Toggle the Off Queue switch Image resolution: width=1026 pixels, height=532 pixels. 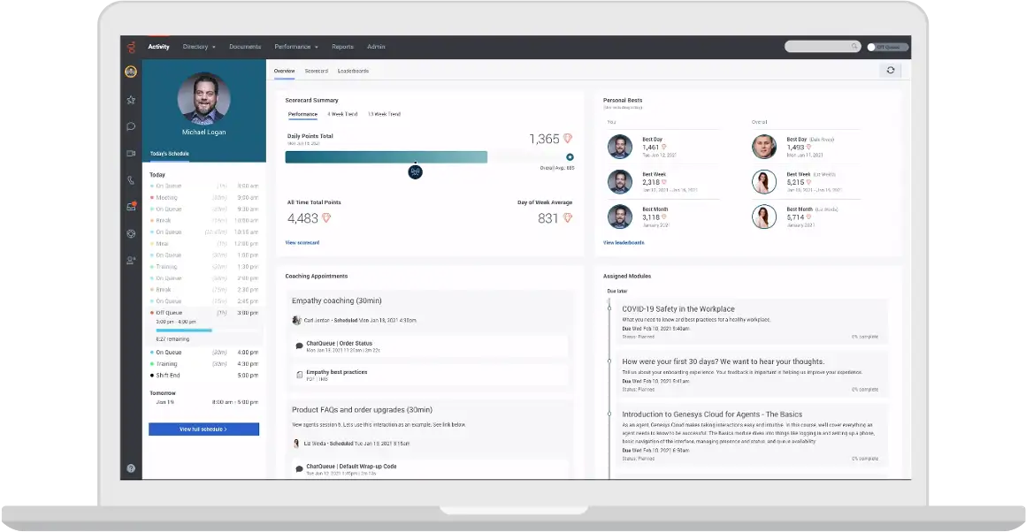point(872,46)
